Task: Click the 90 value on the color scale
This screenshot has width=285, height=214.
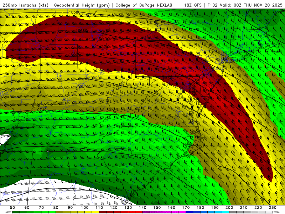Action: point(70,208)
